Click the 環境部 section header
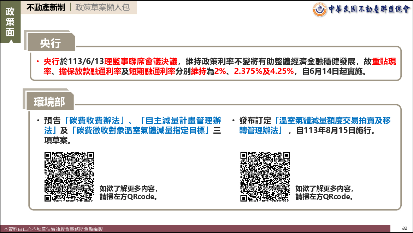This screenshot has height=233, width=413. click(x=49, y=102)
